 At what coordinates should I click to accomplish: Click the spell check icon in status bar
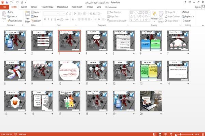(x=16, y=134)
